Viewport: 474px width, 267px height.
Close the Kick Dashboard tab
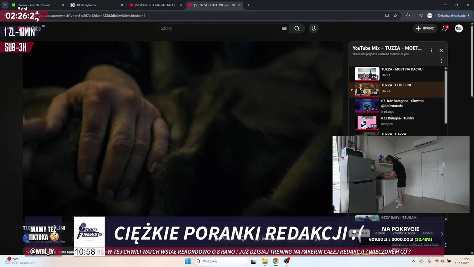(x=63, y=5)
